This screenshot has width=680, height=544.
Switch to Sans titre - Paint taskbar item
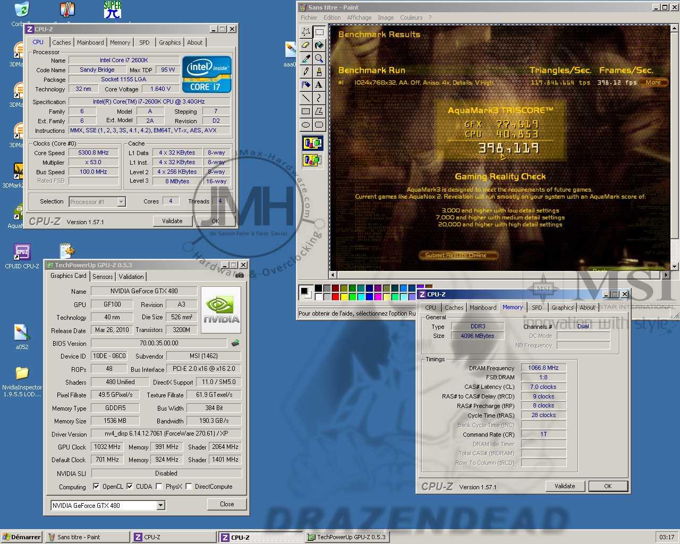(x=87, y=537)
